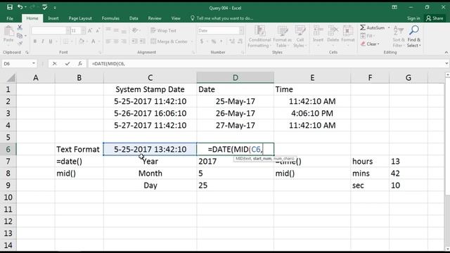450x253 pixels.
Task: Click the Increase Font Size icon
Action: pyautogui.click(x=90, y=30)
